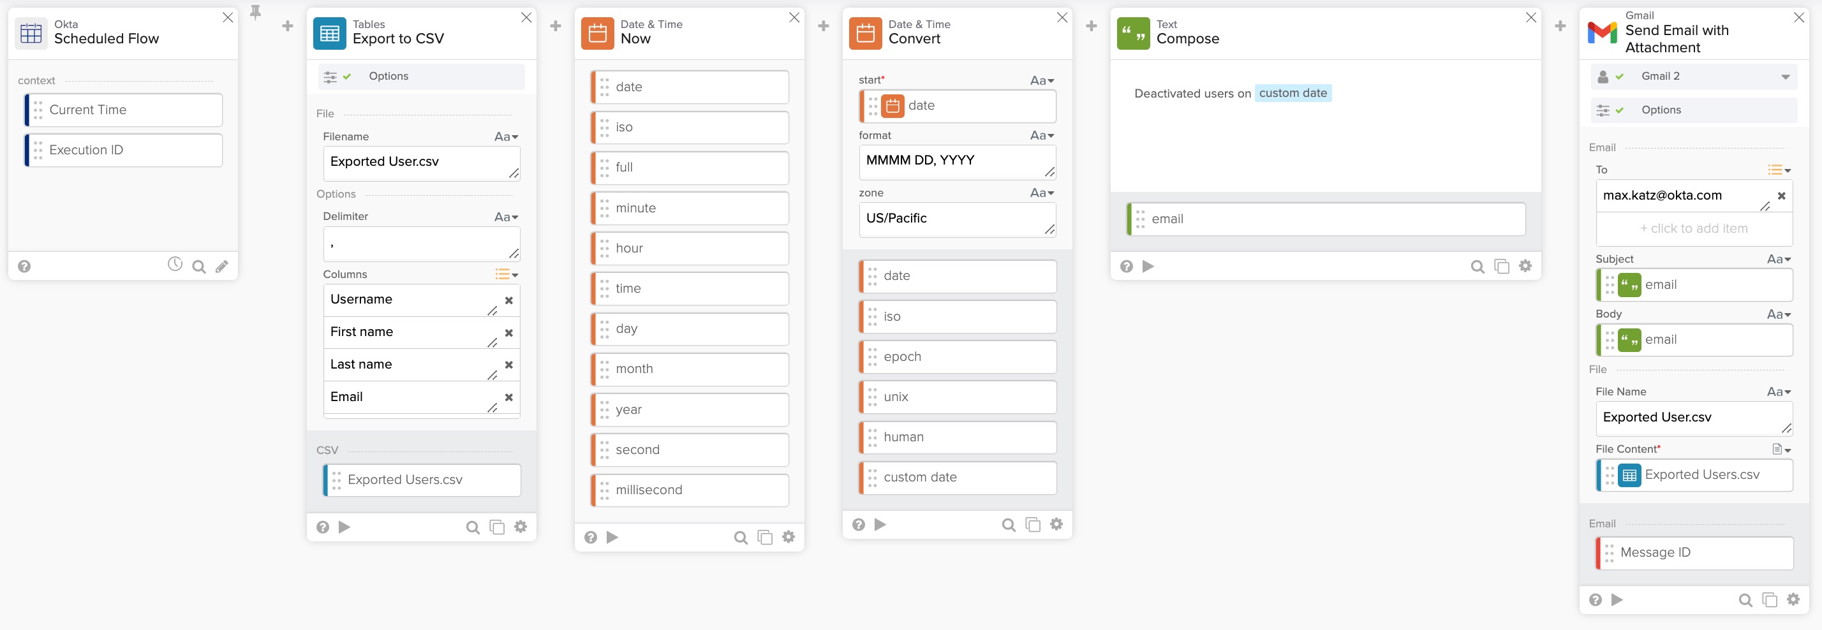Add a card between Export to CSV and Now
The height and width of the screenshot is (630, 1822).
pyautogui.click(x=556, y=26)
